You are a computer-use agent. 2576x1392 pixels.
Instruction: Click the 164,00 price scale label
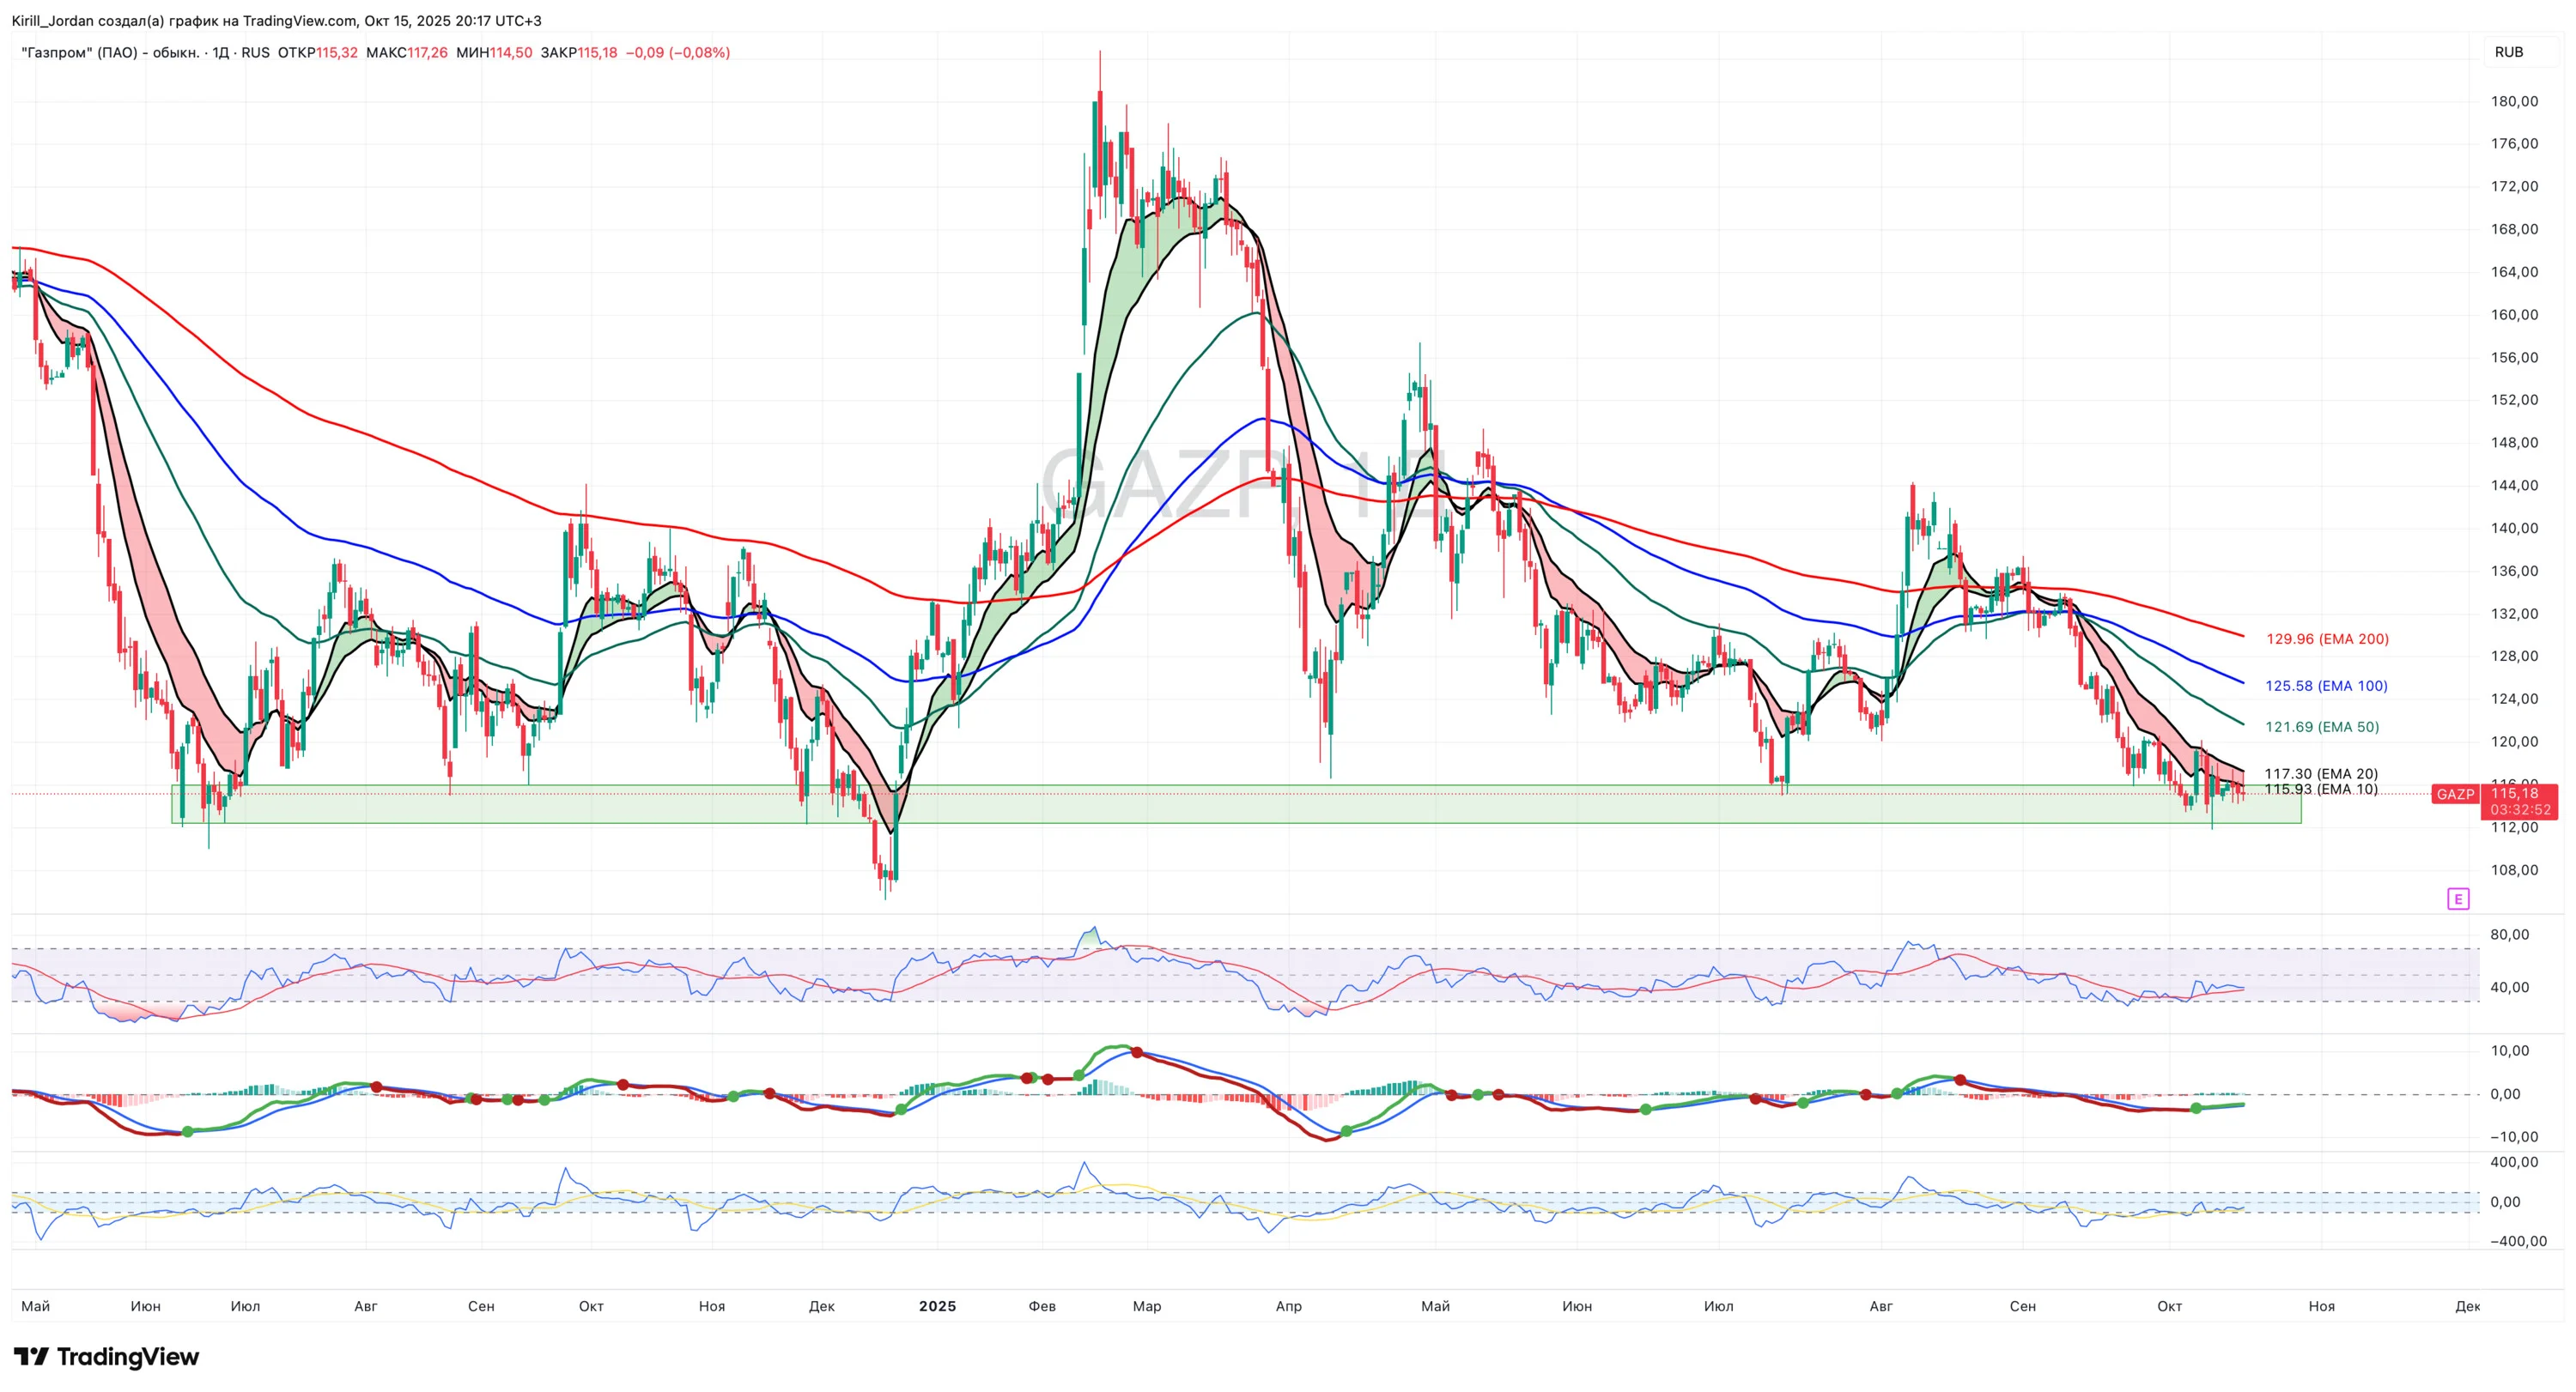2514,272
